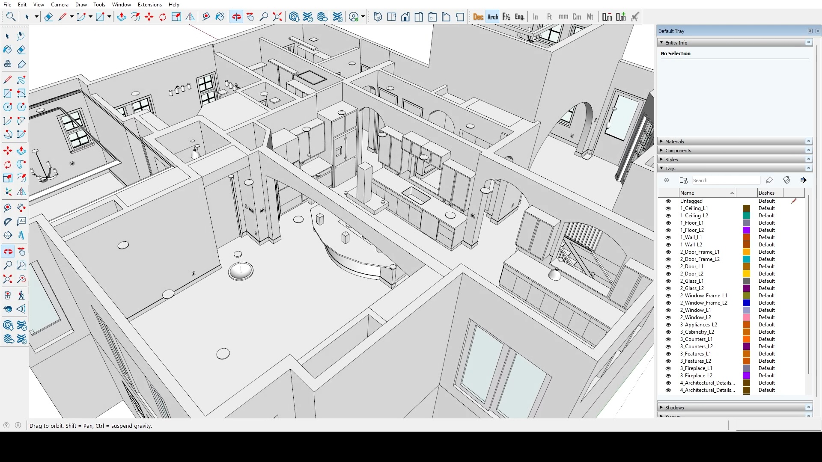The width and height of the screenshot is (822, 462).
Task: Select the Eraser tool in top toolbar
Action: 48,17
